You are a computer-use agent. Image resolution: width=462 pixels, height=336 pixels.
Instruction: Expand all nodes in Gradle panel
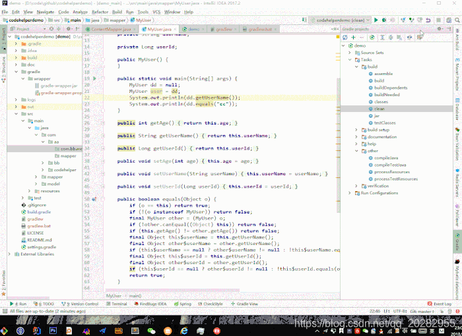(x=382, y=38)
